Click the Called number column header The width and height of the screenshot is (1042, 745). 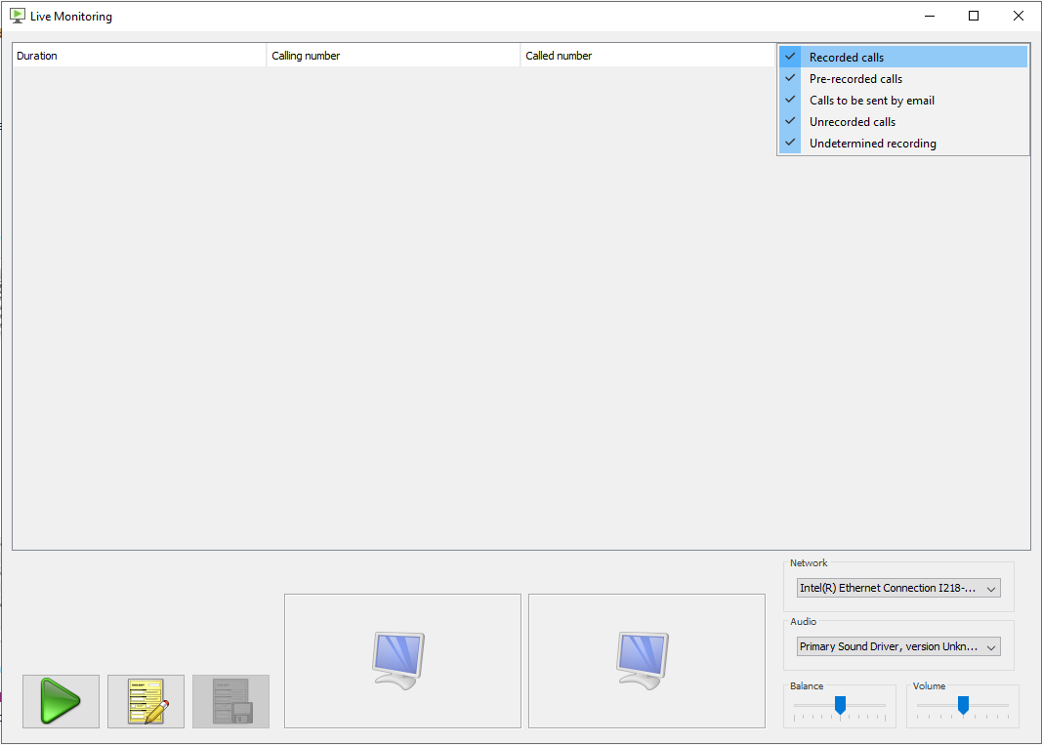pyautogui.click(x=646, y=56)
